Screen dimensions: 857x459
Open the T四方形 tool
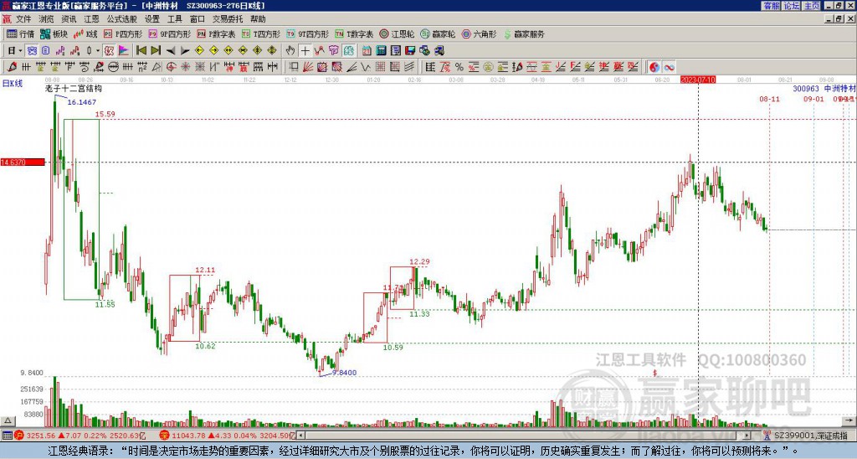[261, 34]
